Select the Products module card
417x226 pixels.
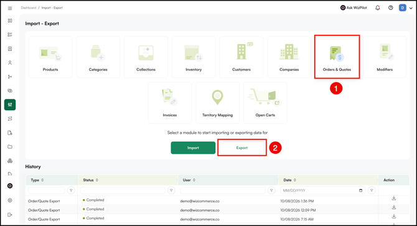click(50, 57)
